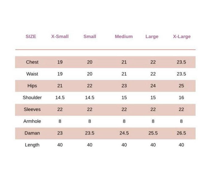Select the Shoulder row label
Viewport: 212px width, 172px height.
tap(32, 98)
